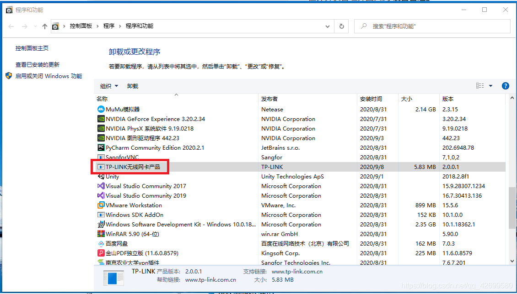Screen dimensions: 517x294
Task: Click the Control Panel icon in address bar
Action: pos(56,26)
